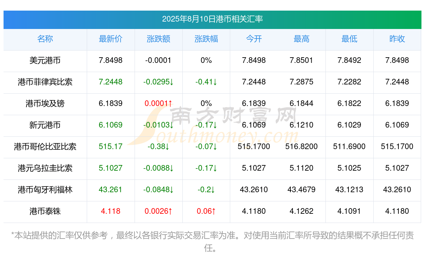This screenshot has width=425, height=259.
Task: Click low value 511.6900
Action: 349,147
